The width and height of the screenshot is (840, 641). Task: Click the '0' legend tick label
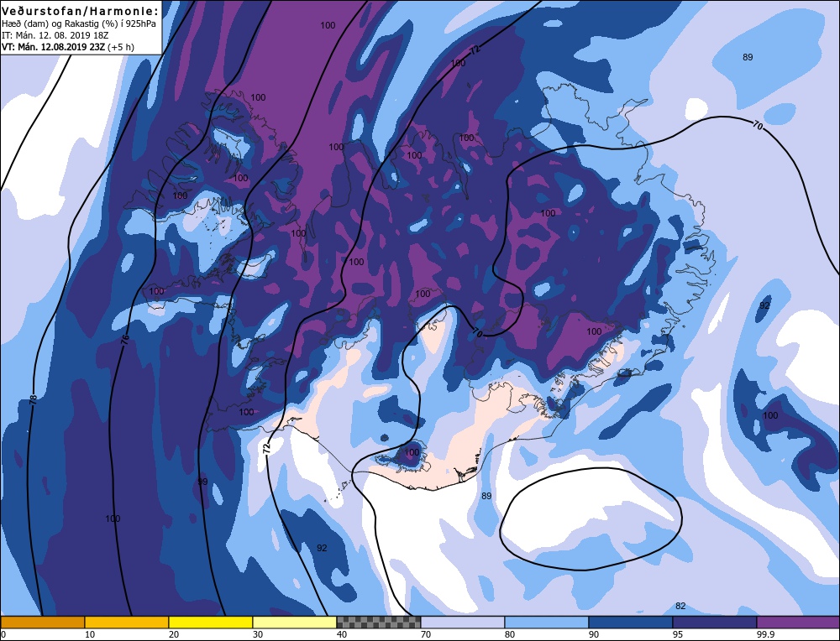pyautogui.click(x=3, y=634)
